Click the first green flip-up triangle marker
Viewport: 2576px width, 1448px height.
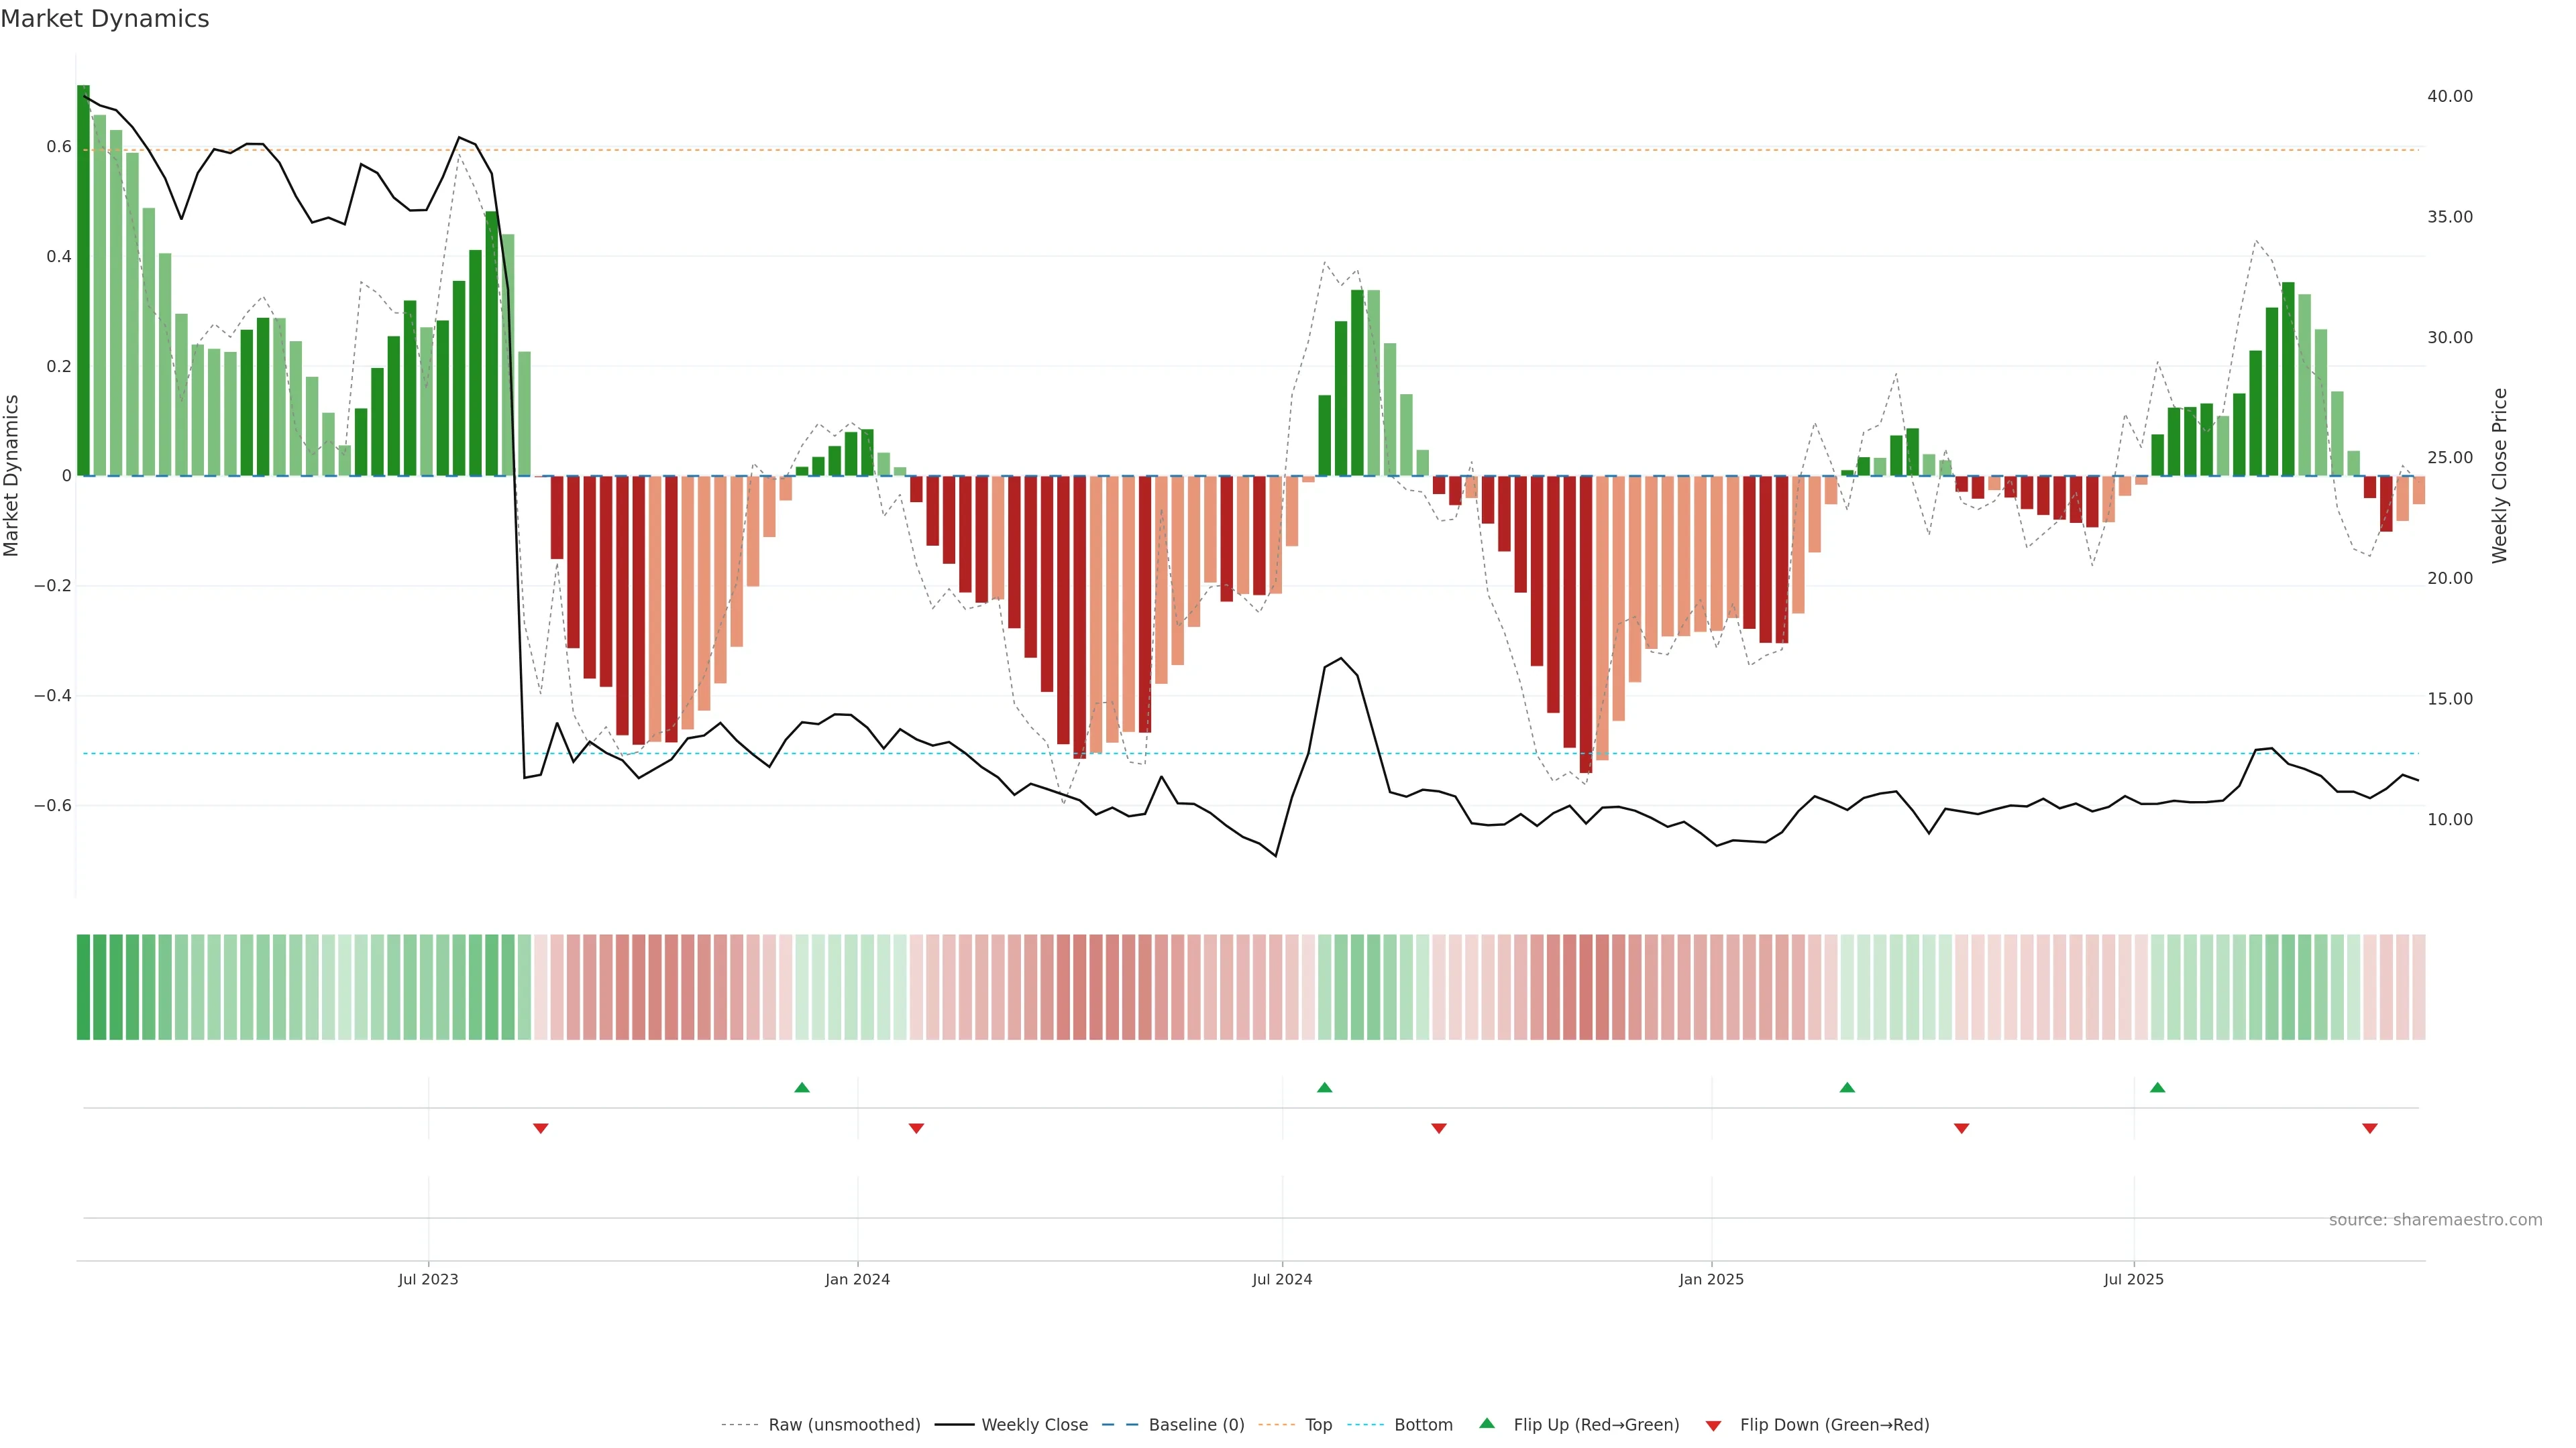802,1087
